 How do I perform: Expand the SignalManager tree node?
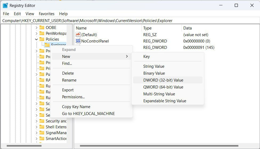pyautogui.click(x=36, y=133)
